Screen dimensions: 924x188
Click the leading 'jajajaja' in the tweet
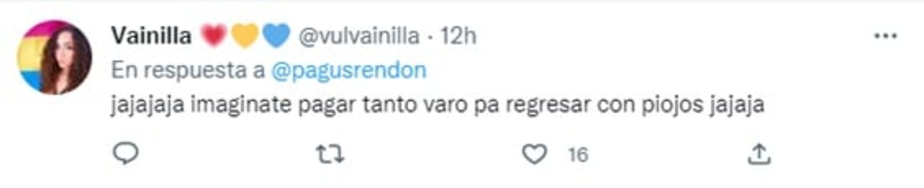pyautogui.click(x=147, y=105)
